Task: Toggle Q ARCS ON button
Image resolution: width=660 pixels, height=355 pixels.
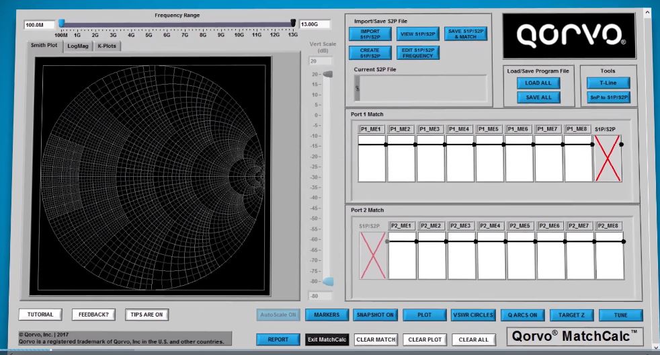Action: (522, 315)
